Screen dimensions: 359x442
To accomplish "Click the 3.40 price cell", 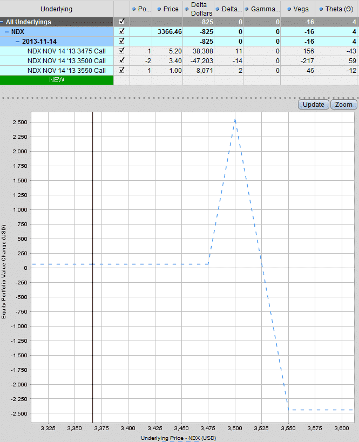I will [167, 61].
